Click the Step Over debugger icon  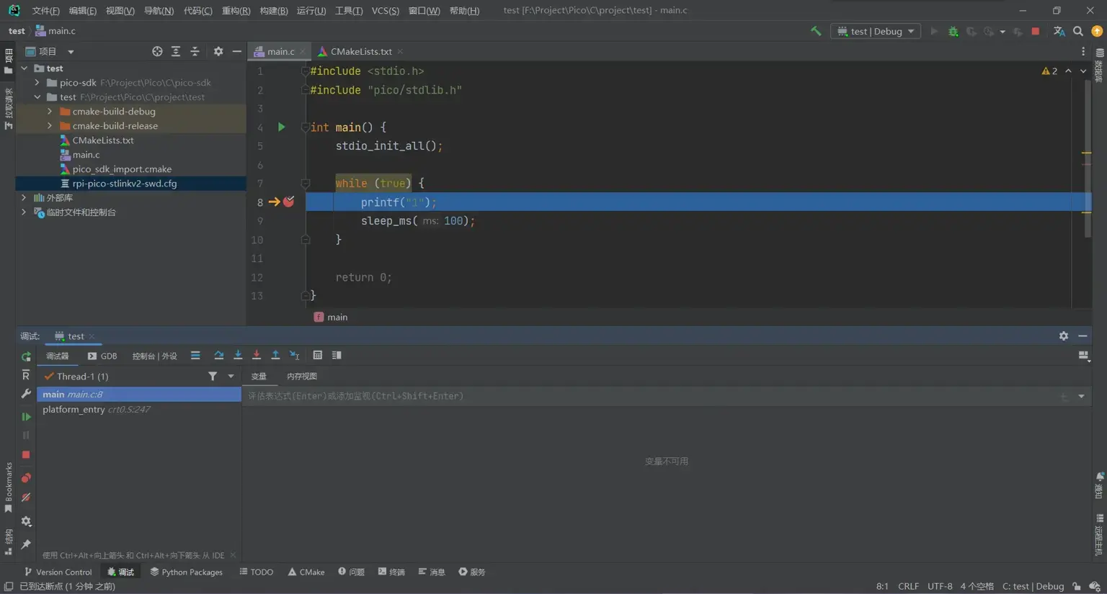coord(218,355)
